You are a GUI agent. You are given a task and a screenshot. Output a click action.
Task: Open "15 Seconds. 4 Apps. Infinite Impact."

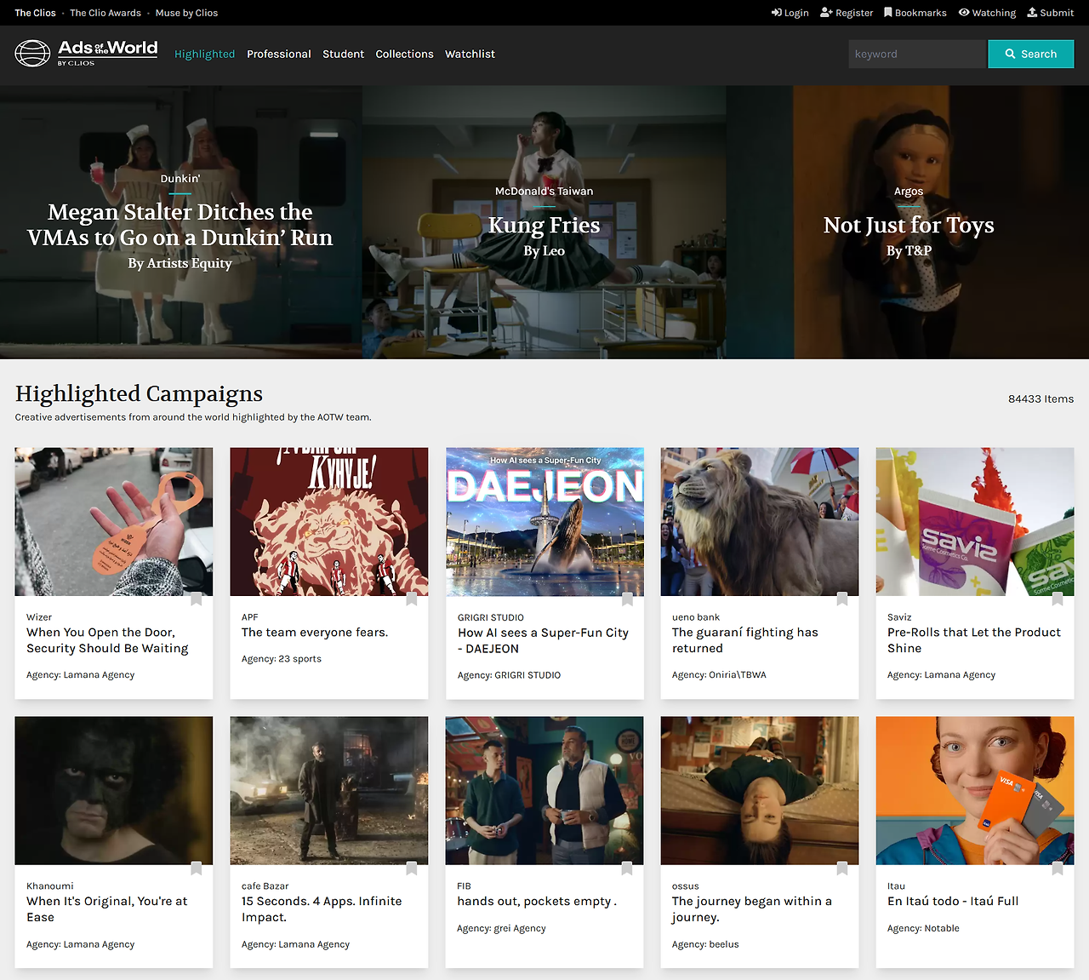click(322, 909)
